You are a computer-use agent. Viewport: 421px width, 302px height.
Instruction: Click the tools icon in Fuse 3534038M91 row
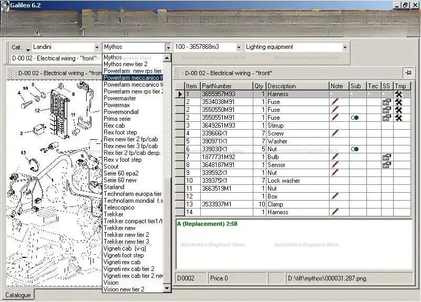click(x=399, y=102)
